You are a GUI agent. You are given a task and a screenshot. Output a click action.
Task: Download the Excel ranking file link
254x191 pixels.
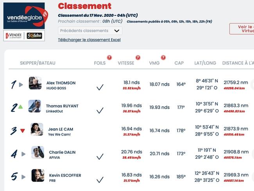point(89,40)
